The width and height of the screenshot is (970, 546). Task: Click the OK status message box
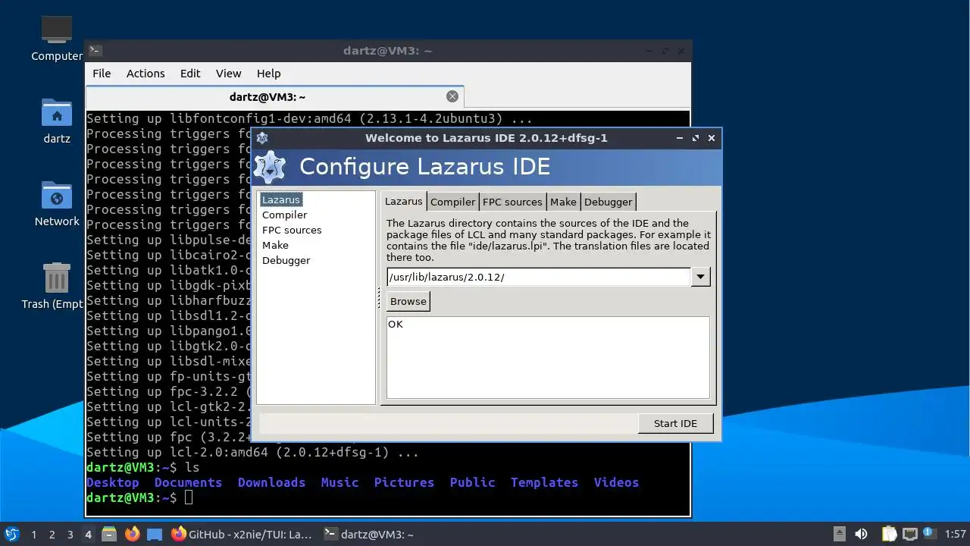(x=548, y=357)
